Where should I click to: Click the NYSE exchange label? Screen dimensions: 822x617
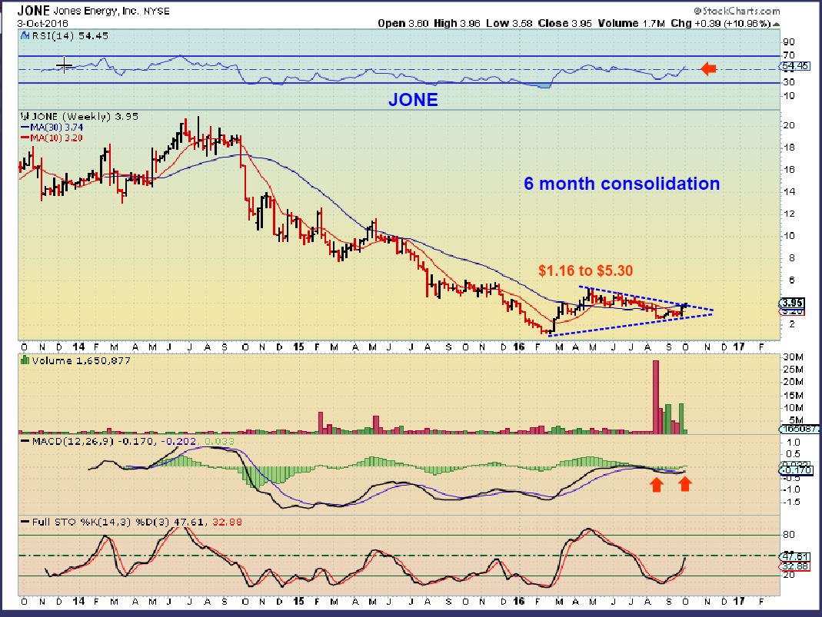click(156, 12)
